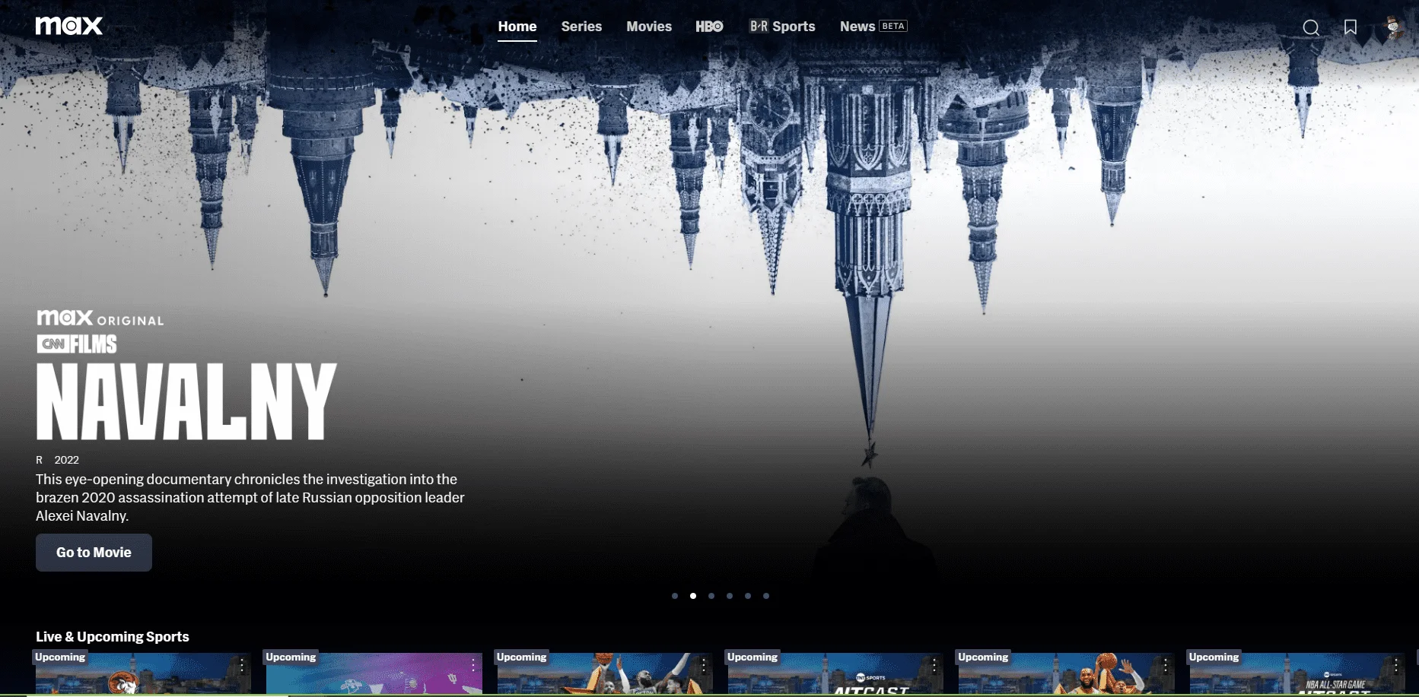Open My Stuff via the bookmark icon
Viewport: 1419px width, 697px height.
pos(1351,27)
